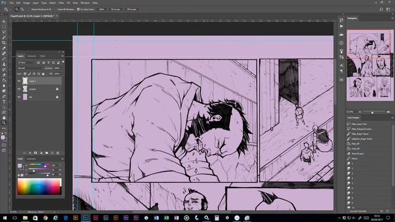Screen dimensions: 395x222
Task: Click the Fill Screen button
Action: [131, 9]
